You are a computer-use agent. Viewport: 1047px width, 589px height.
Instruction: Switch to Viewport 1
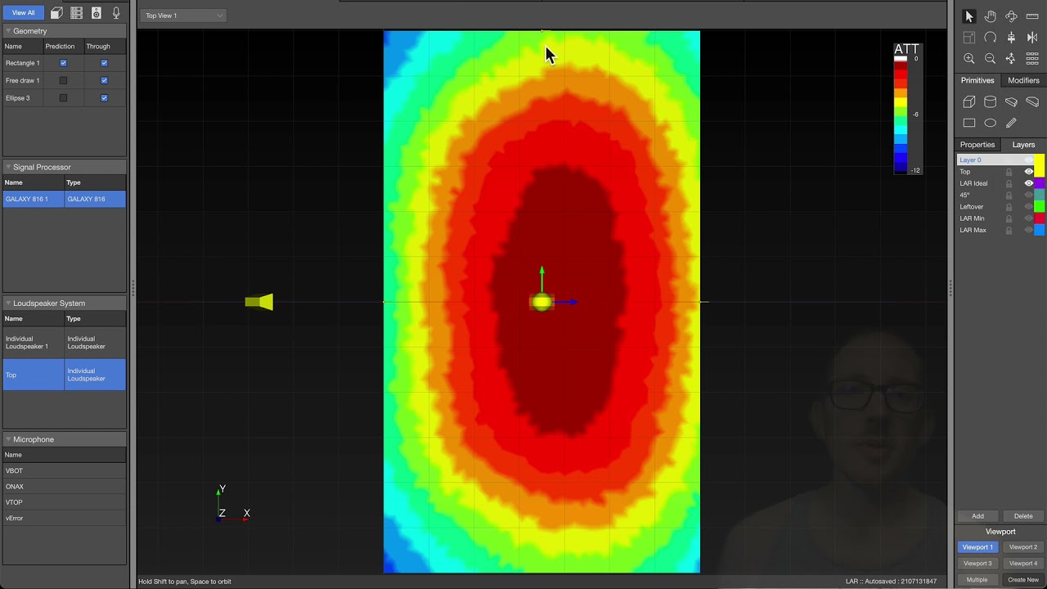977,547
